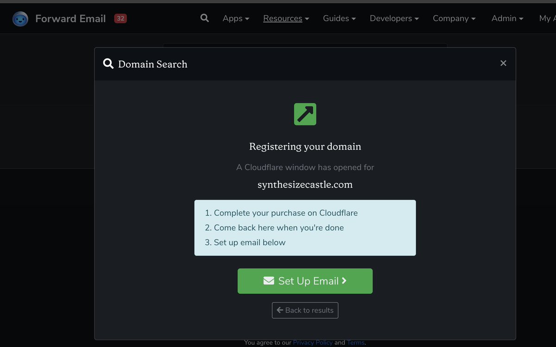This screenshot has height=347, width=556.
Task: Open the Privacy Policy link
Action: click(x=313, y=342)
